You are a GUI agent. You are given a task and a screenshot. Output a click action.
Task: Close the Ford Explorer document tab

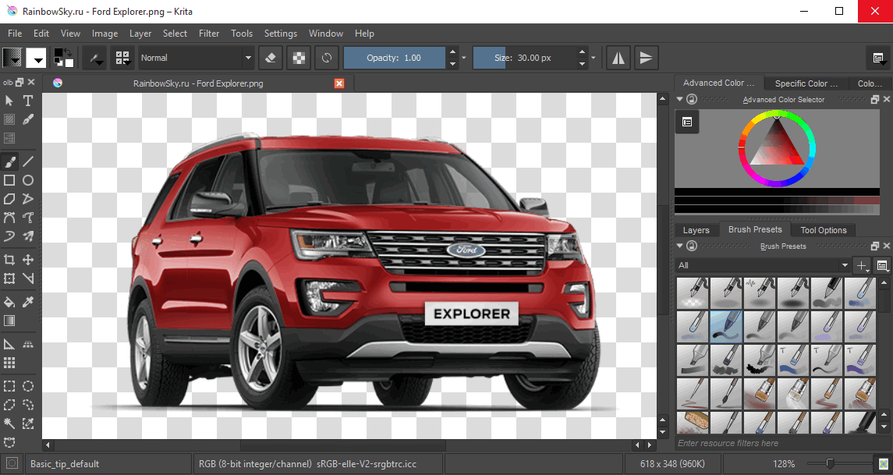(x=339, y=83)
